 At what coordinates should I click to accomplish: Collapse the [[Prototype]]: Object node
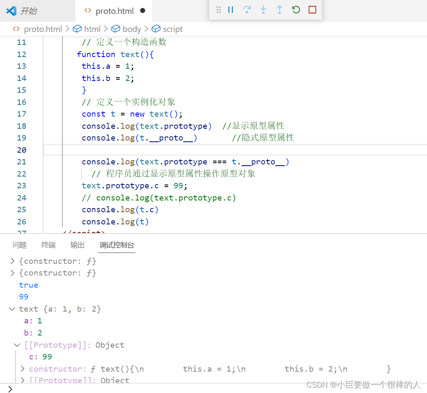pos(17,345)
